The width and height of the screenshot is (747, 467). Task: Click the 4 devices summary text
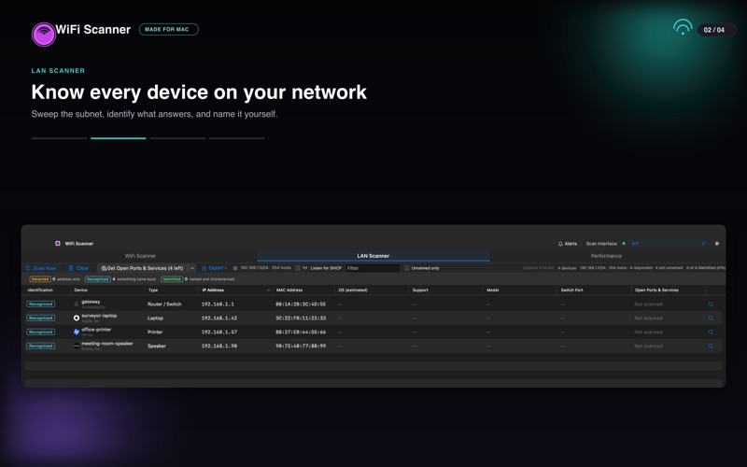click(567, 268)
